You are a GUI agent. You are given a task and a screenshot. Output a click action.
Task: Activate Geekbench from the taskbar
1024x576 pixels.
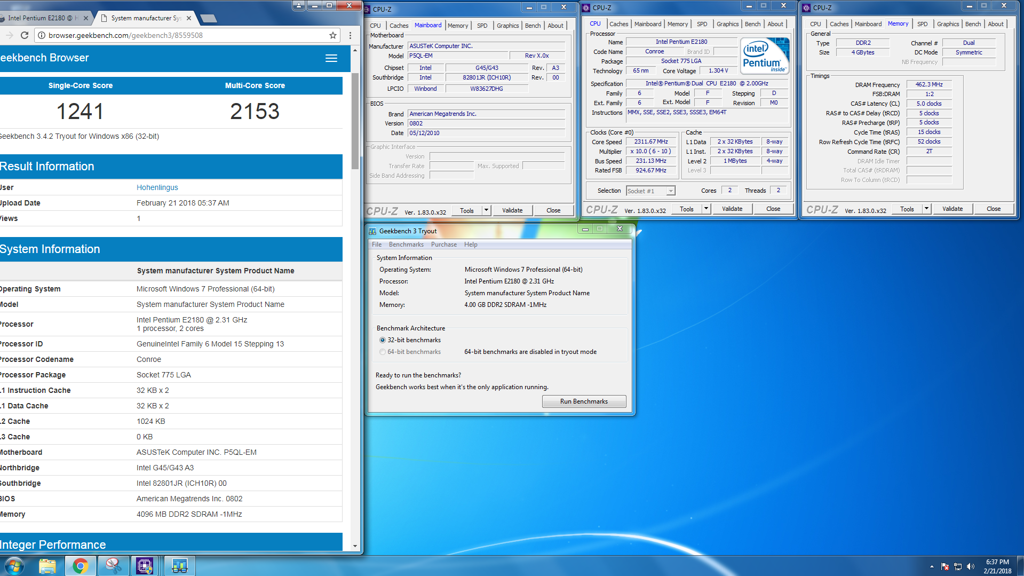coord(180,566)
